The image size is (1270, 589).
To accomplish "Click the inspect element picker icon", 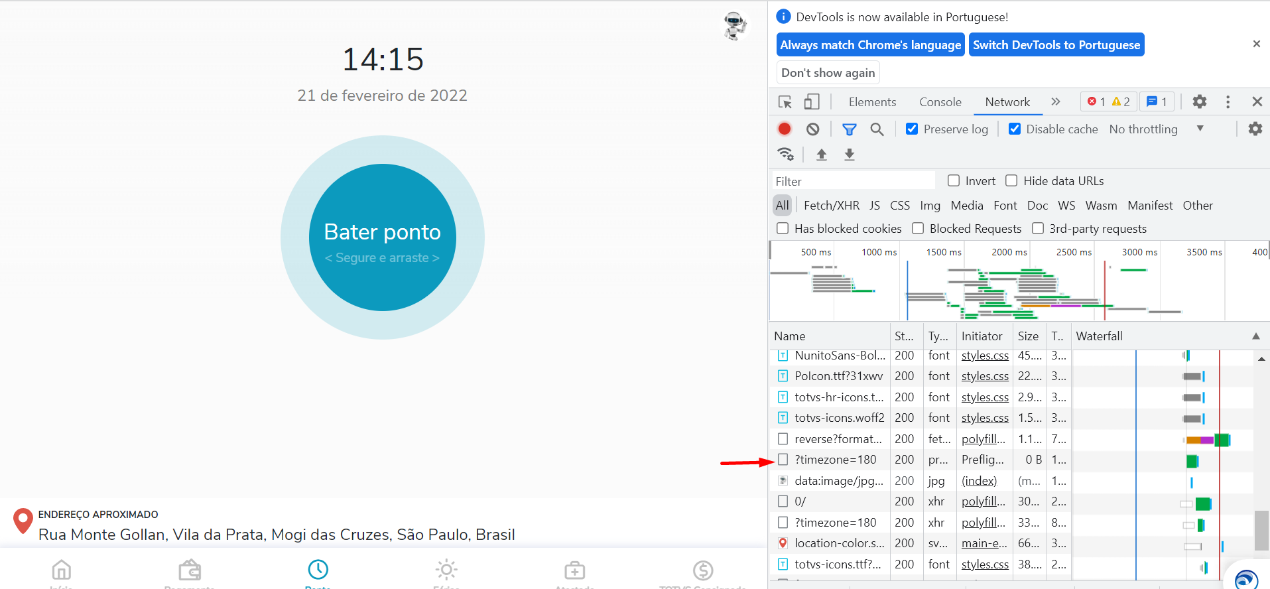I will pyautogui.click(x=785, y=102).
